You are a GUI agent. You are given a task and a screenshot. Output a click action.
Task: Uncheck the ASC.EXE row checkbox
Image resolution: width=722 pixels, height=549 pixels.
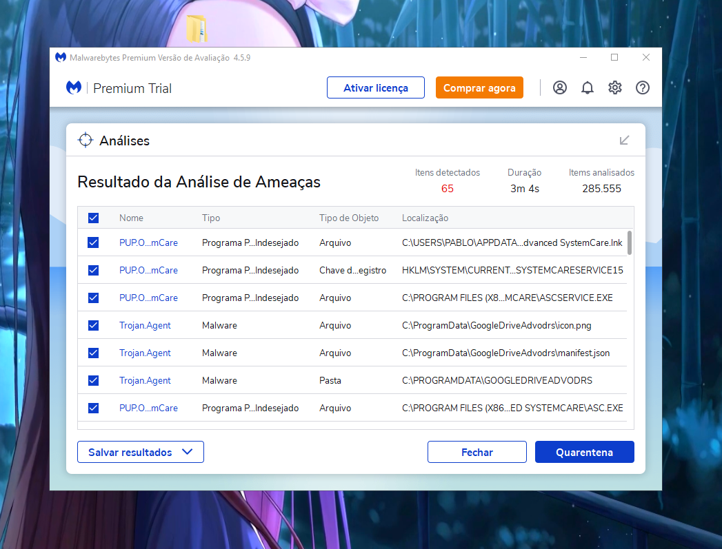pos(93,408)
